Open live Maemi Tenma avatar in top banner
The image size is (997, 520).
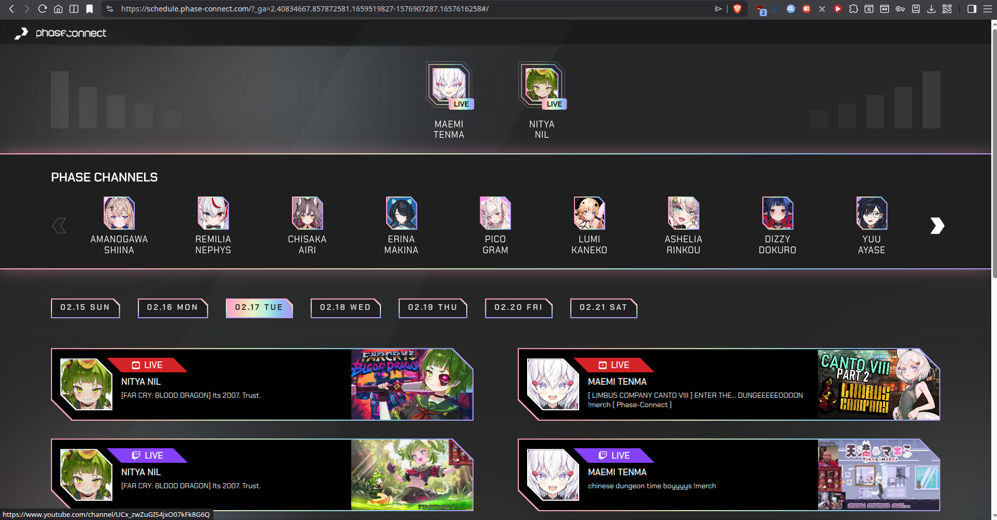click(449, 85)
